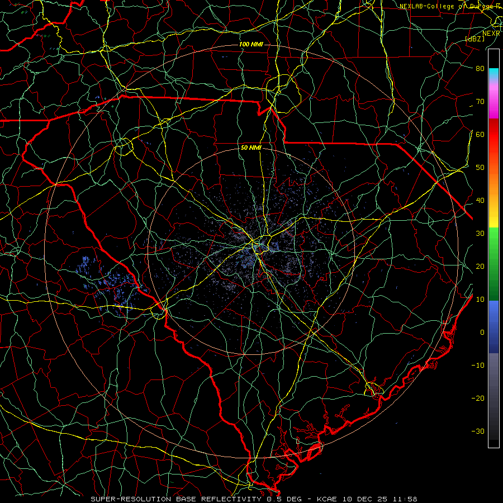Click the radar site at the rings' center
This screenshot has height=503, width=503.
pos(252,251)
